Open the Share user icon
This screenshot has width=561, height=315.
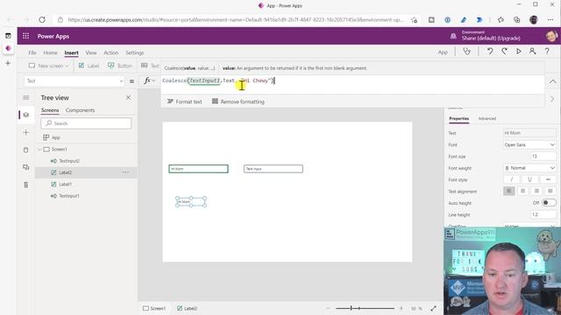[532, 52]
